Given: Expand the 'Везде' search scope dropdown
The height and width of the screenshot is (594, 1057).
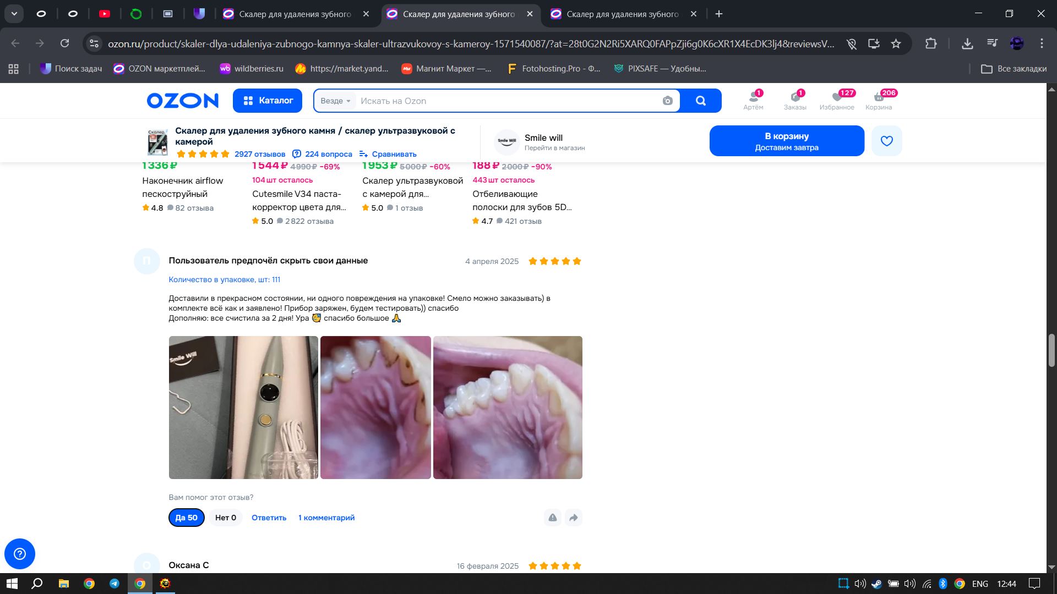Looking at the screenshot, I should pyautogui.click(x=335, y=101).
